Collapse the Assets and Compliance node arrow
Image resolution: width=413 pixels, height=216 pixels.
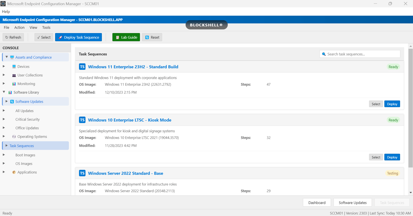(7, 57)
